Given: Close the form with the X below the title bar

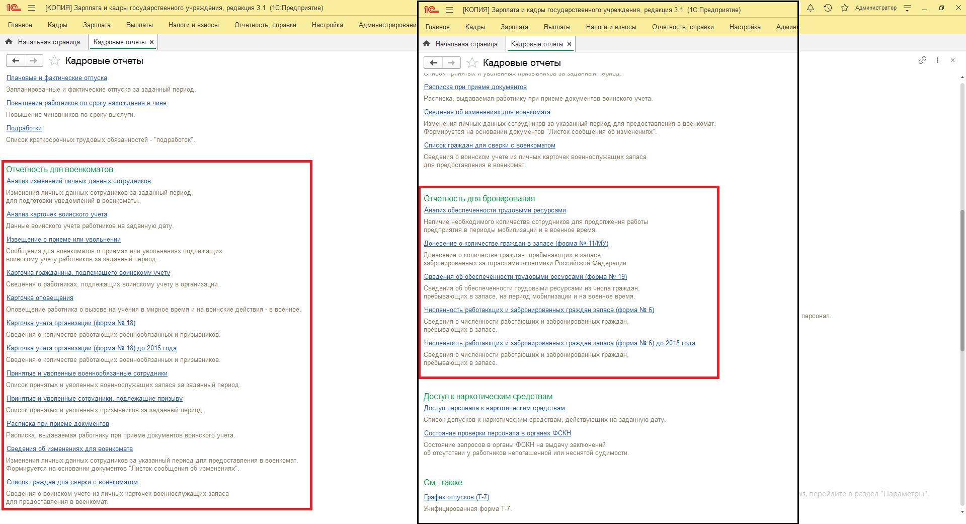Looking at the screenshot, I should 952,60.
